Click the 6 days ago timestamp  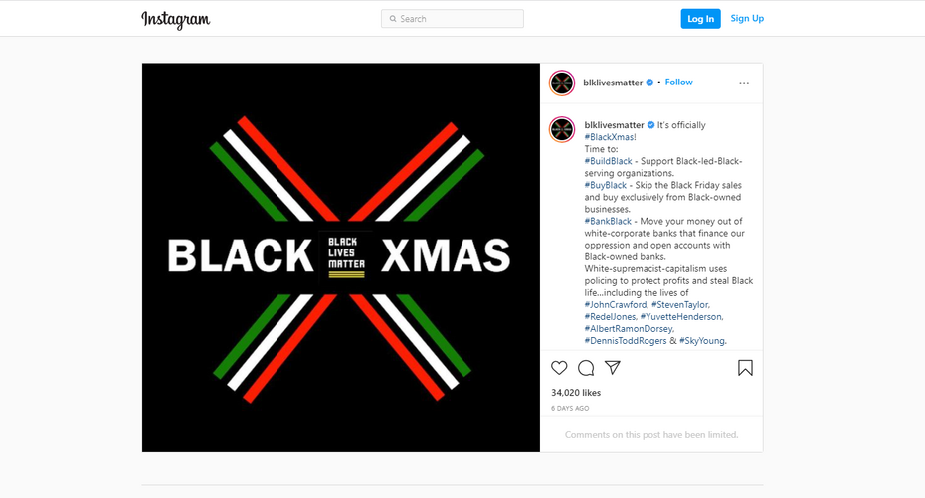coord(570,408)
